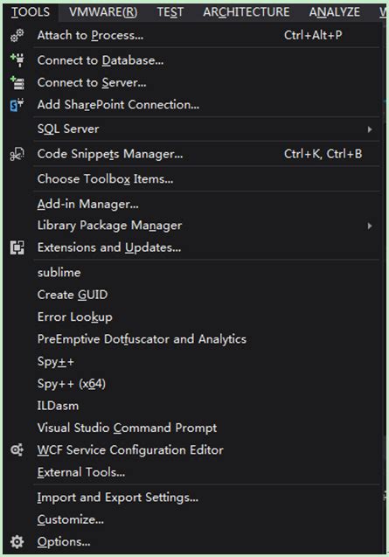This screenshot has height=557, width=389.
Task: Click the Connect to Server icon
Action: tap(17, 82)
